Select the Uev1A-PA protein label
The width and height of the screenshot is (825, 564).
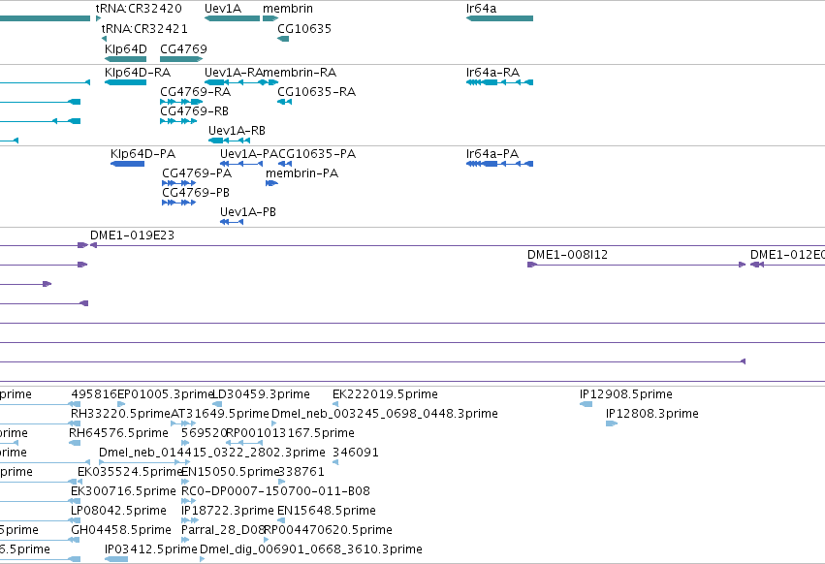249,154
